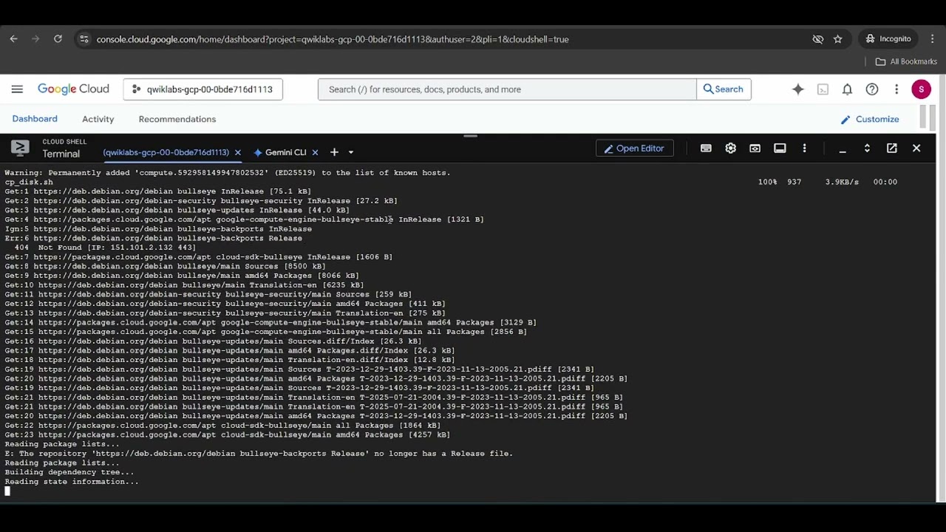
Task: Open the All Bookmarks folder
Action: [906, 61]
